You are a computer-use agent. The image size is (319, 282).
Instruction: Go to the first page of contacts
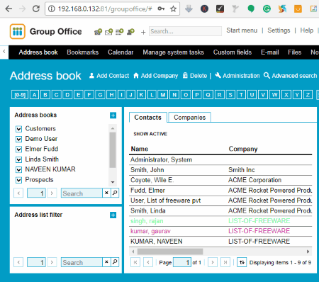135,262
